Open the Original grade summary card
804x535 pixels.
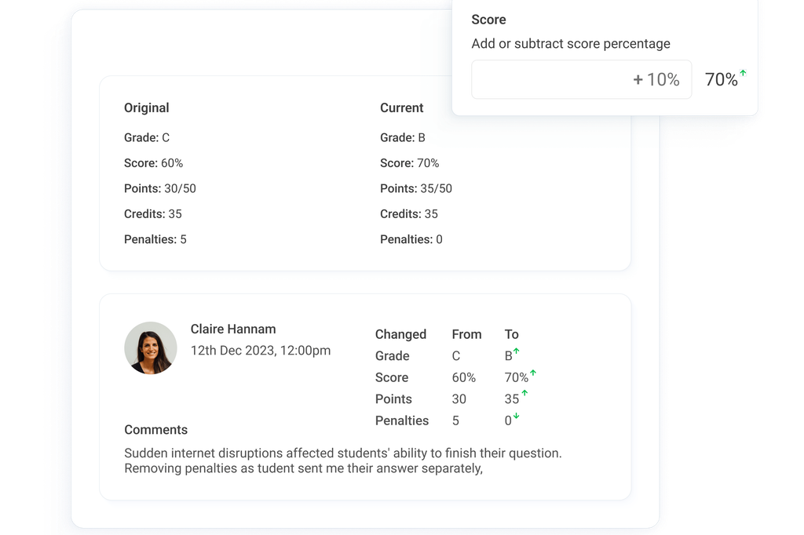click(x=146, y=107)
